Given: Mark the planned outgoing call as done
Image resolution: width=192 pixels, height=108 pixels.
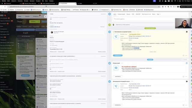Looking at the screenshot, I should (113, 32).
